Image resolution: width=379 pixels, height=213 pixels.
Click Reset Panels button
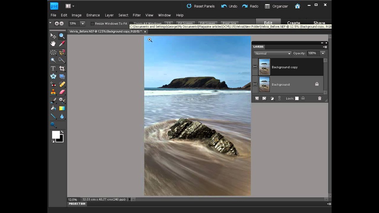[201, 6]
